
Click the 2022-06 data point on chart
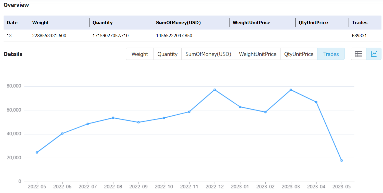tap(62, 133)
